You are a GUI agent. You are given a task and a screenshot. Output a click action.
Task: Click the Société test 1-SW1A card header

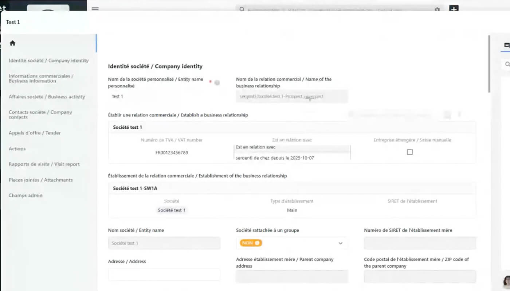point(292,188)
